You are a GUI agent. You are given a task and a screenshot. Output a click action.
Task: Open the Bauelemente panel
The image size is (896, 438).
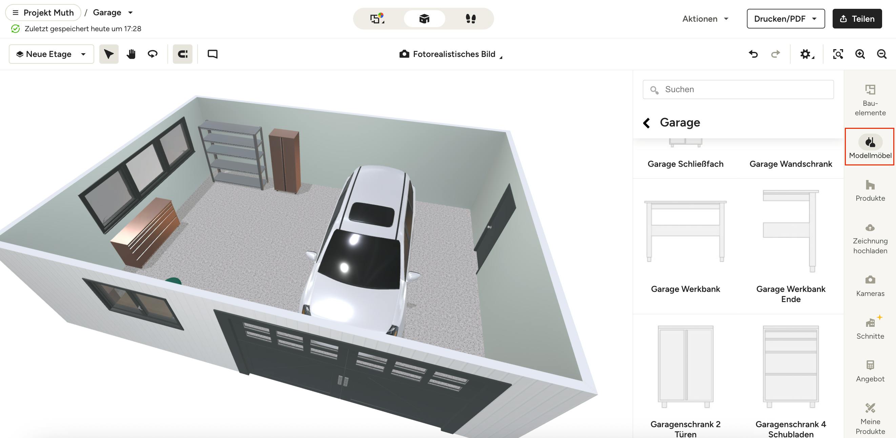pos(870,100)
